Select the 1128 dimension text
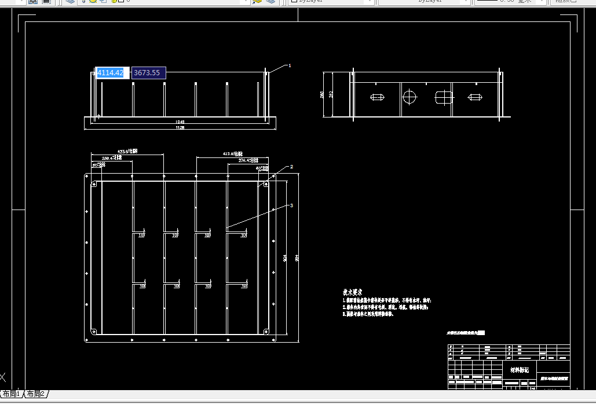 click(180, 128)
